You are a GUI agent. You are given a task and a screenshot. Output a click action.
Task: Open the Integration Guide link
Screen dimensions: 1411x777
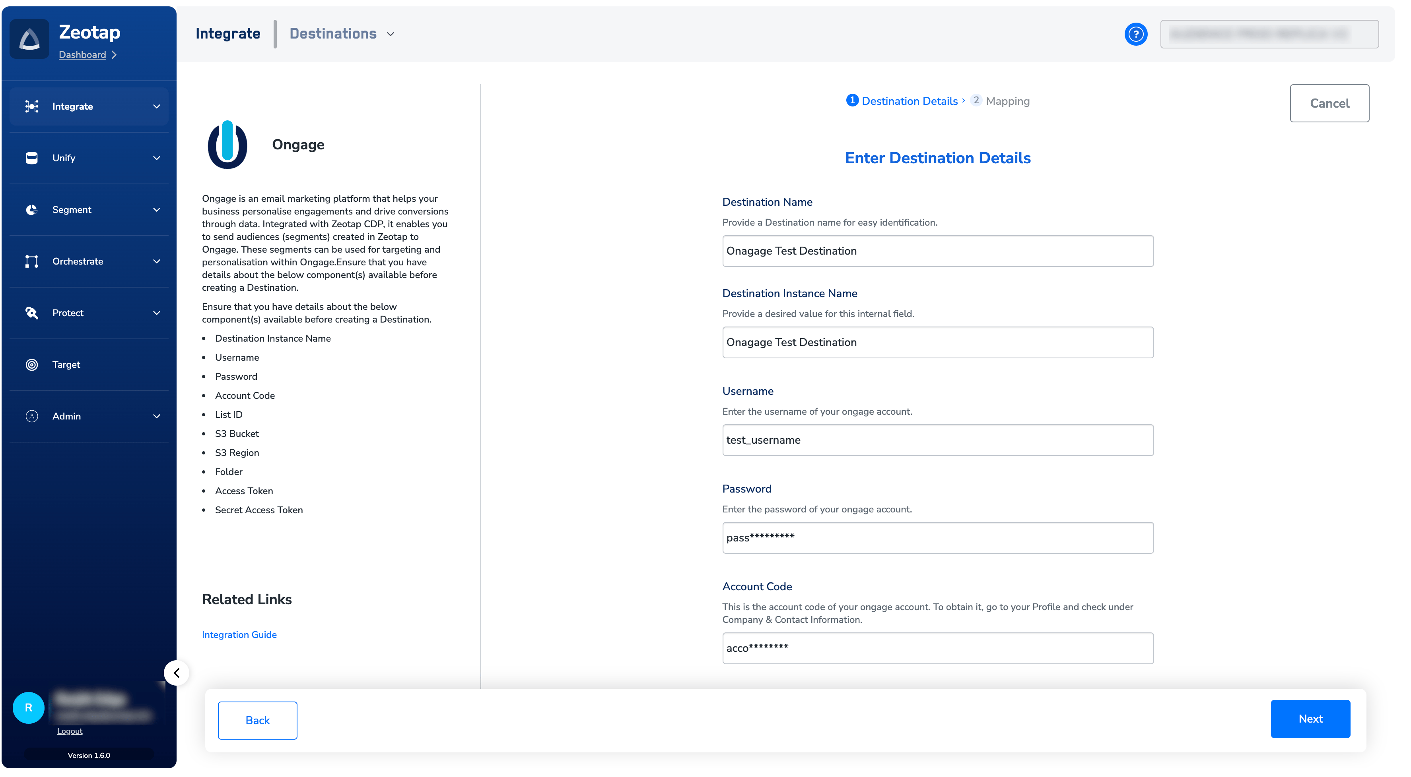pos(239,635)
